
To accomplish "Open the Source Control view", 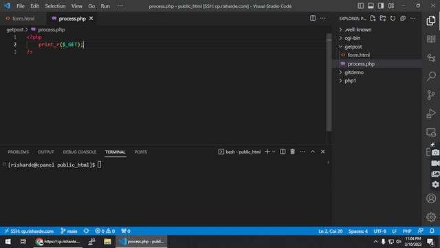I will 431,95.
